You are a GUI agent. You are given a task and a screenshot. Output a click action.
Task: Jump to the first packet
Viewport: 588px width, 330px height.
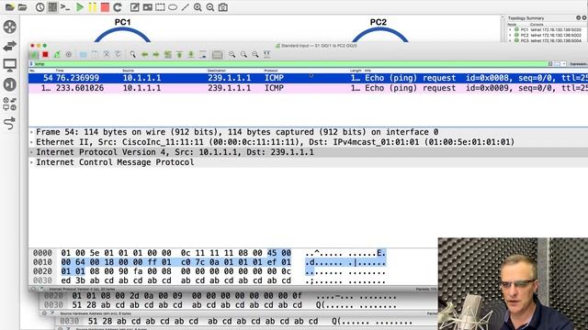(179, 55)
